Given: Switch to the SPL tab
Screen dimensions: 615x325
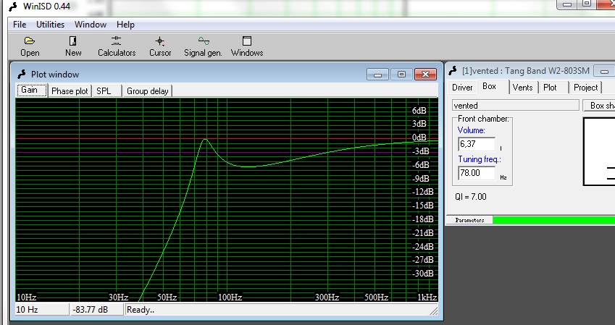Looking at the screenshot, I should (106, 91).
